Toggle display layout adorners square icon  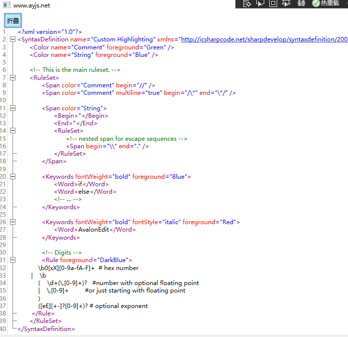(273, 3)
